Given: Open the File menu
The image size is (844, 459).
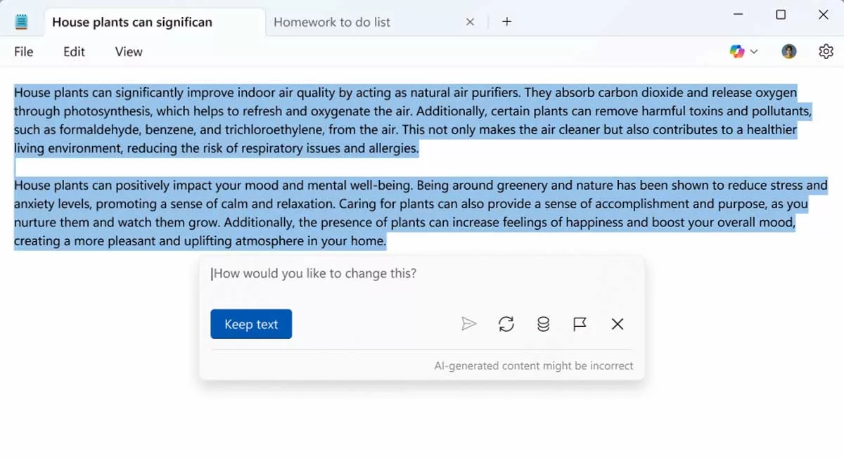Looking at the screenshot, I should click(23, 51).
